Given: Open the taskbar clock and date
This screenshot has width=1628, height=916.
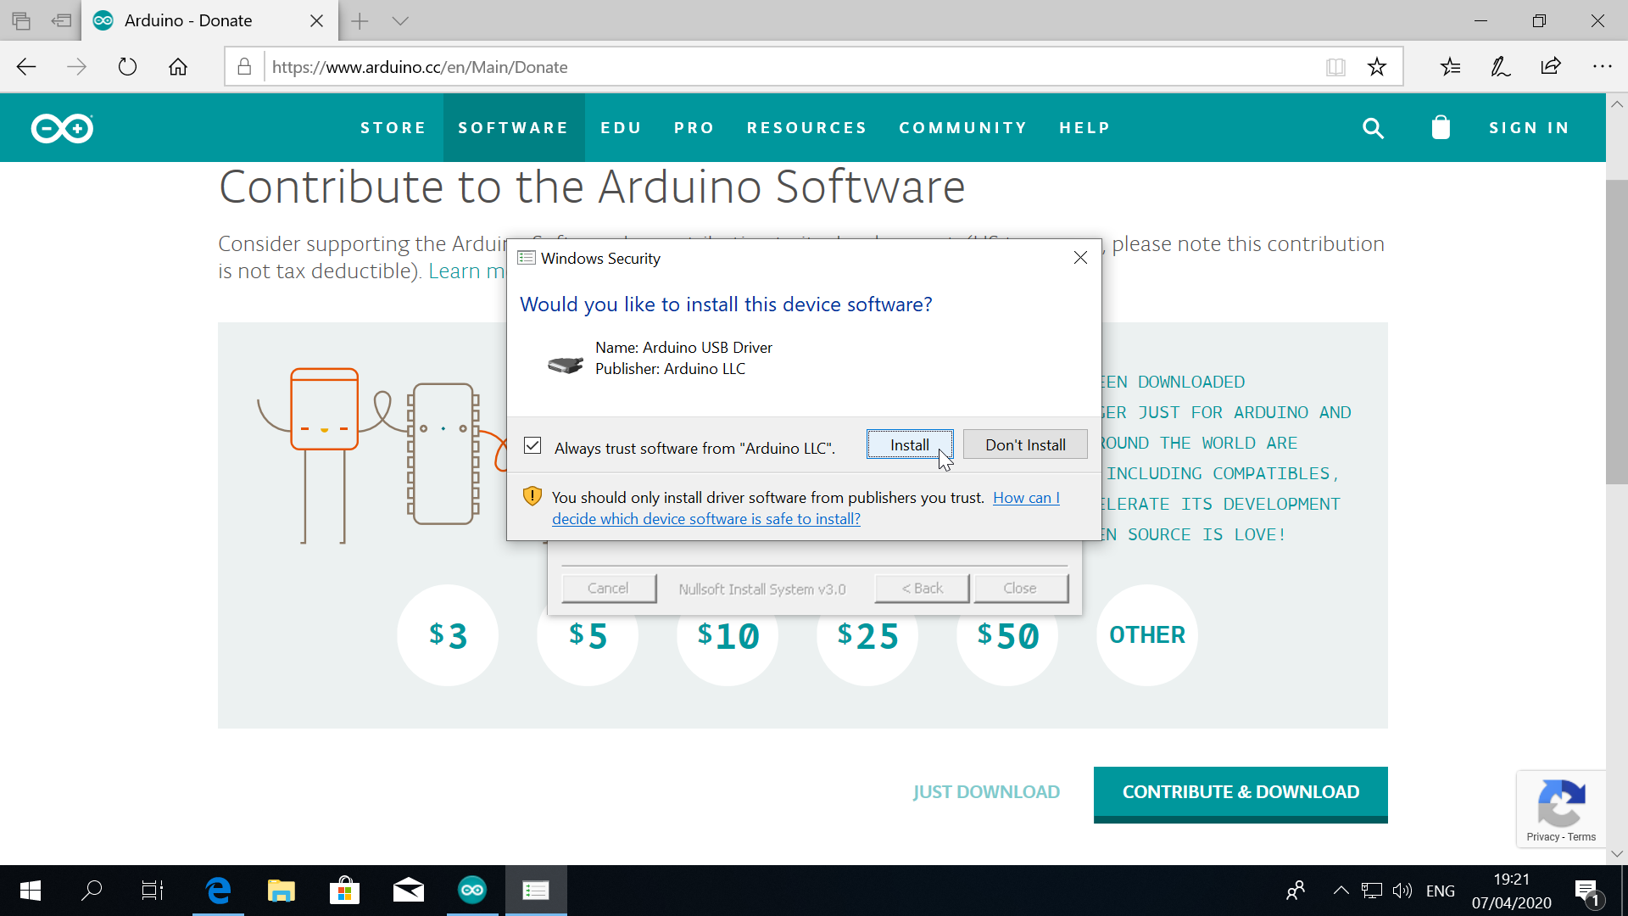Looking at the screenshot, I should point(1511,891).
